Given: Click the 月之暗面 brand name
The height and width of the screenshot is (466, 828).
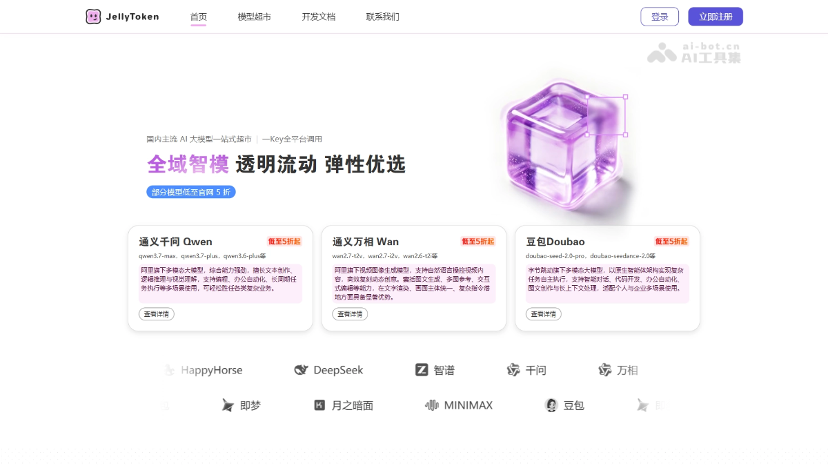Looking at the screenshot, I should (x=353, y=405).
